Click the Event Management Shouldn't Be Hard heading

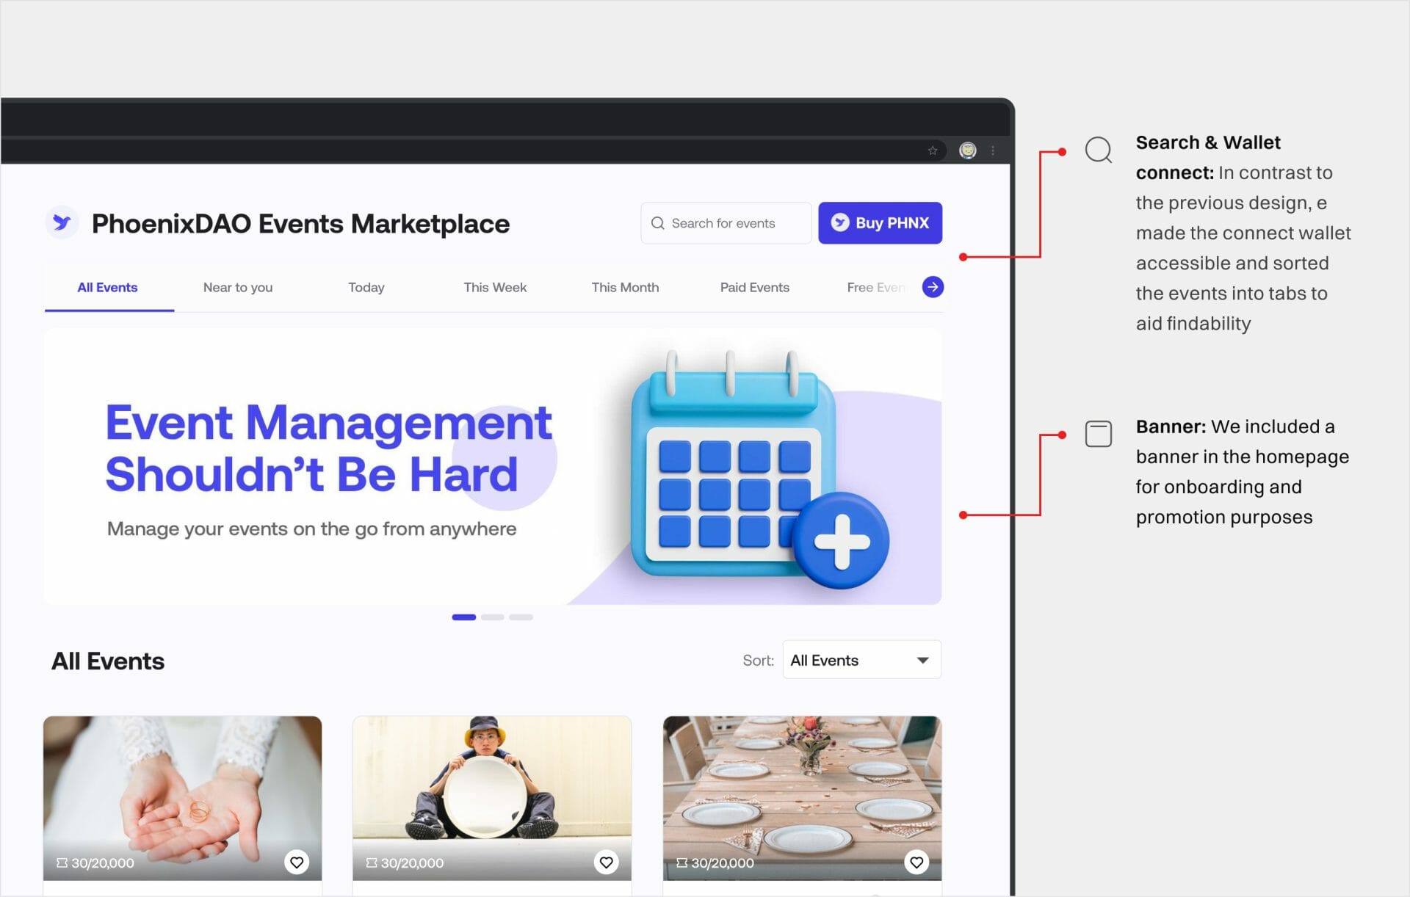[x=328, y=448]
